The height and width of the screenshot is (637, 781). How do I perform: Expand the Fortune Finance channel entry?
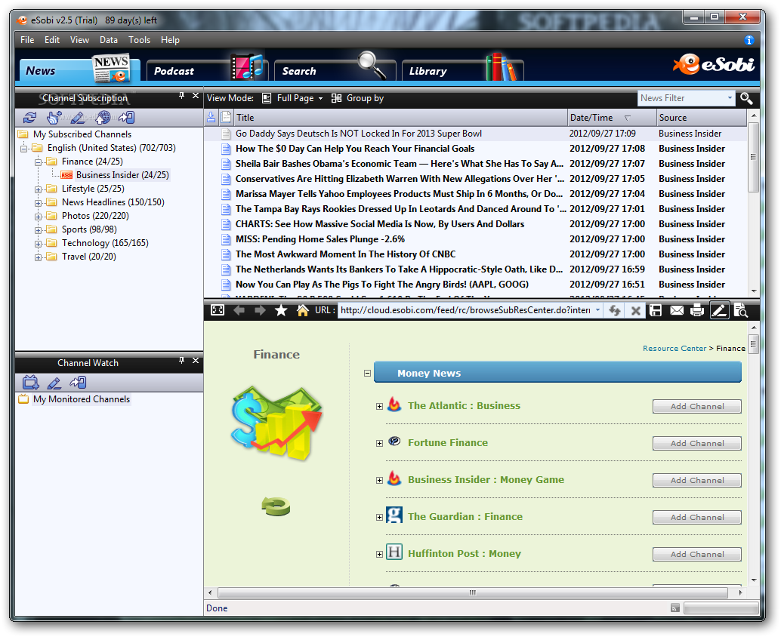click(x=379, y=443)
